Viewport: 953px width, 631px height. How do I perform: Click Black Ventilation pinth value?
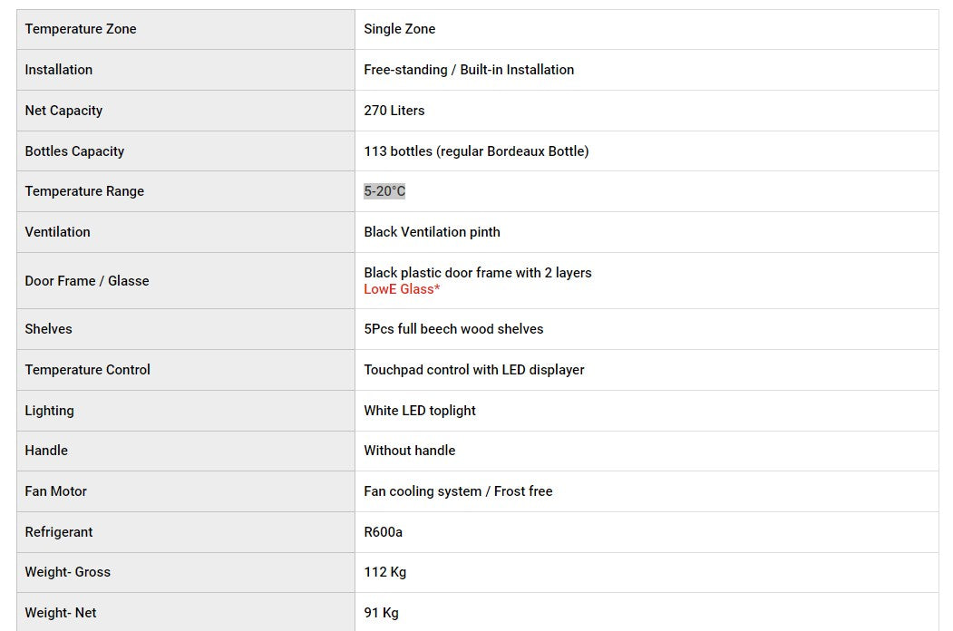[x=432, y=231]
